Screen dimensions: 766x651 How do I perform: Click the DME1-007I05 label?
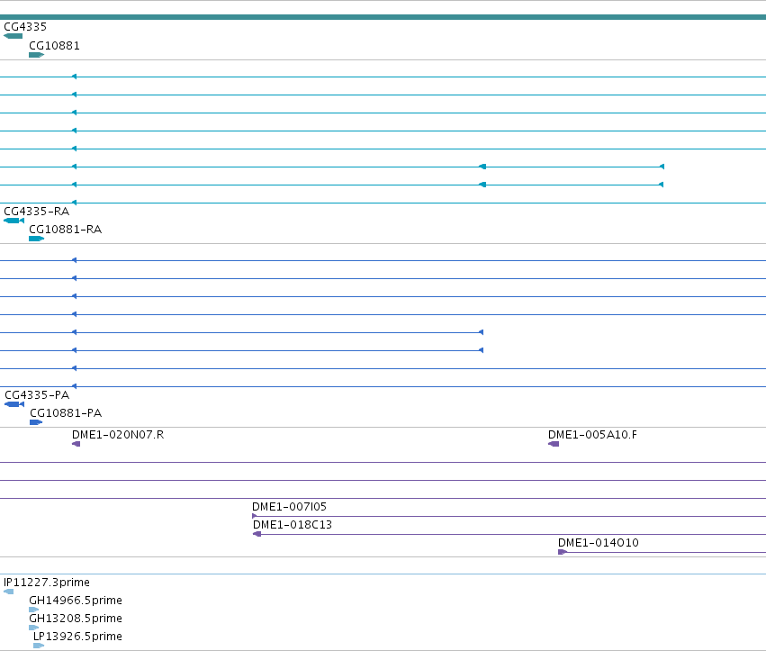click(289, 507)
